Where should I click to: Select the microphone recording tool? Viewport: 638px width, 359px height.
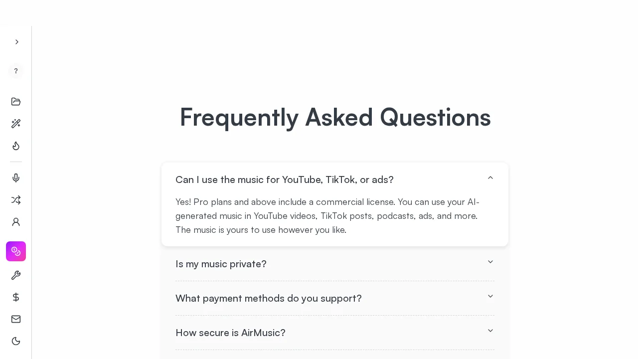click(x=16, y=178)
